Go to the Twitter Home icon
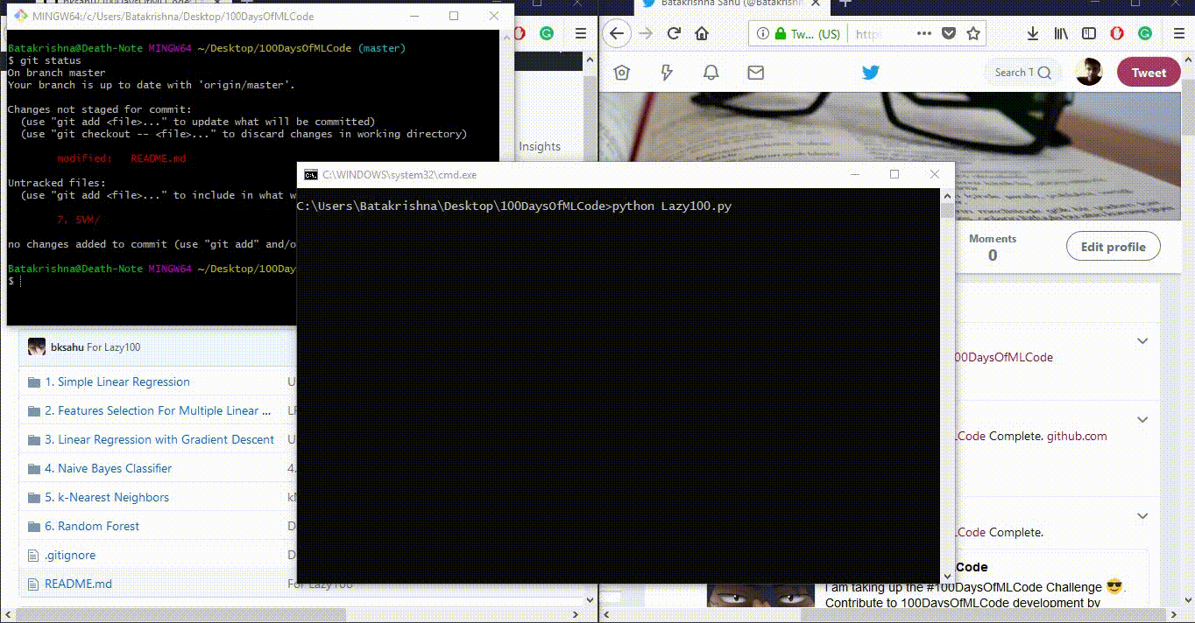This screenshot has width=1195, height=623. coord(622,73)
